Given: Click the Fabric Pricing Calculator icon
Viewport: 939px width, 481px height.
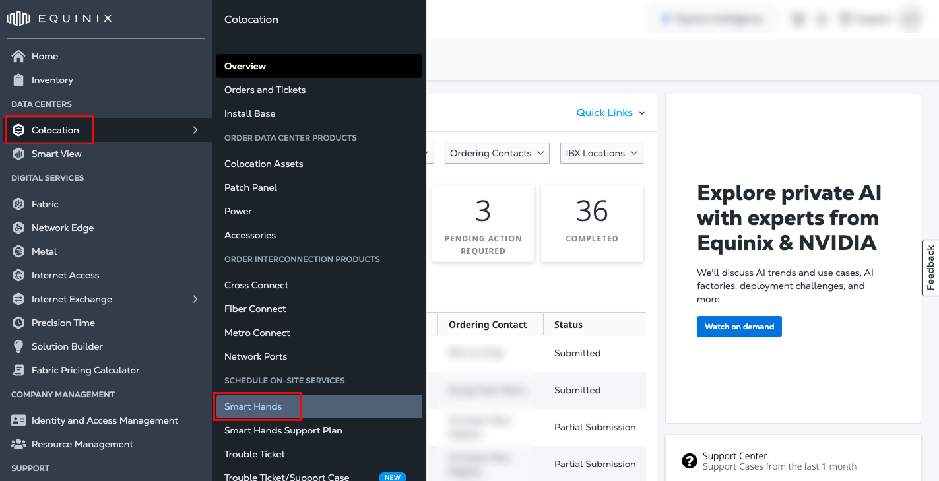Looking at the screenshot, I should coord(18,370).
